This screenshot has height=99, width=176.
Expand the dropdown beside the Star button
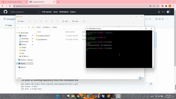167,19
